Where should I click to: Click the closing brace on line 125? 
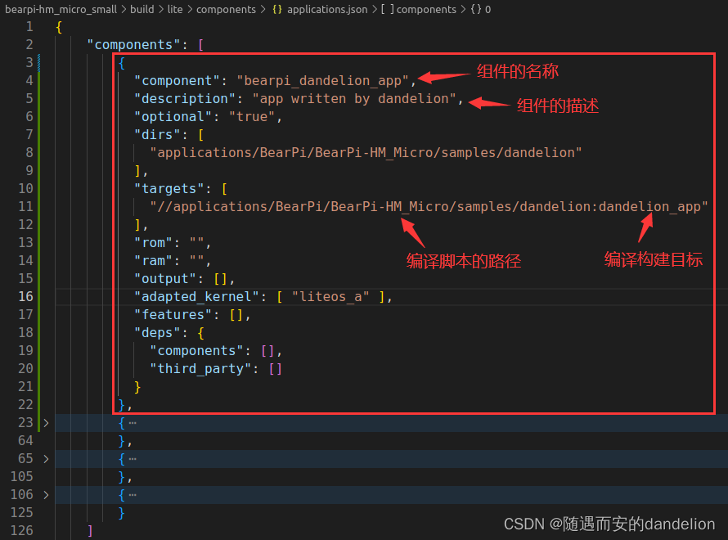[x=122, y=513]
